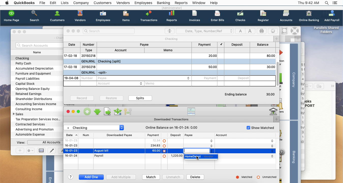Click the Delete button in Downloaded Transactions
Image resolution: width=343 pixels, height=183 pixels.
[x=195, y=177]
